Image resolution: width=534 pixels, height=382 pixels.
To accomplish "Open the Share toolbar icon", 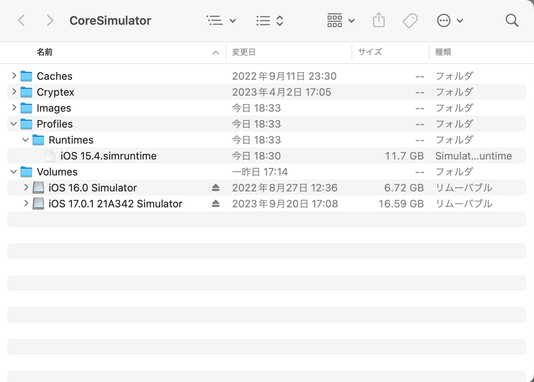I will pos(378,20).
